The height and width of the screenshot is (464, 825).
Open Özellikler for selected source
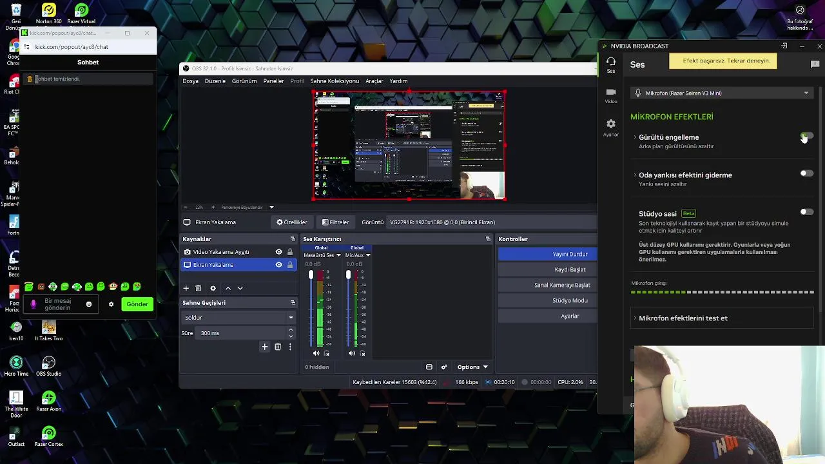(292, 222)
